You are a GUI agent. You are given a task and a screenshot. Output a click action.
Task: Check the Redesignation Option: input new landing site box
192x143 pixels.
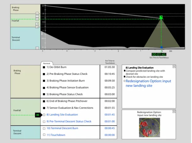point(125,81)
